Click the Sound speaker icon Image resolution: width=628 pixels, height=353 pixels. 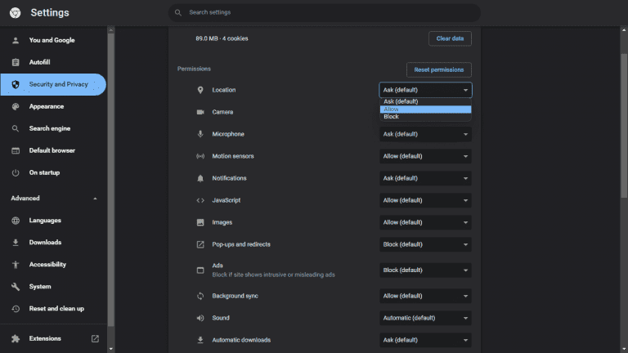[200, 318]
